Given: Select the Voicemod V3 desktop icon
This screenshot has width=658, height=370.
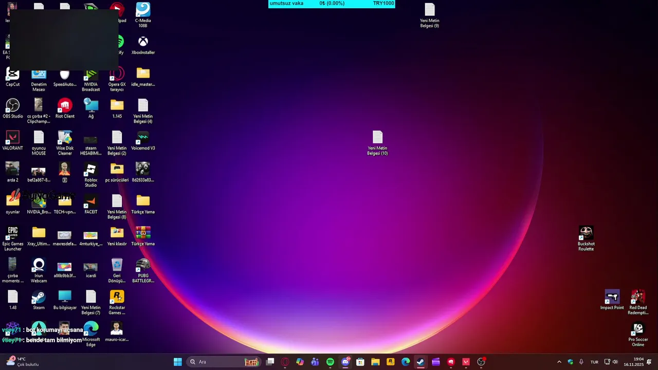Looking at the screenshot, I should [x=143, y=140].
